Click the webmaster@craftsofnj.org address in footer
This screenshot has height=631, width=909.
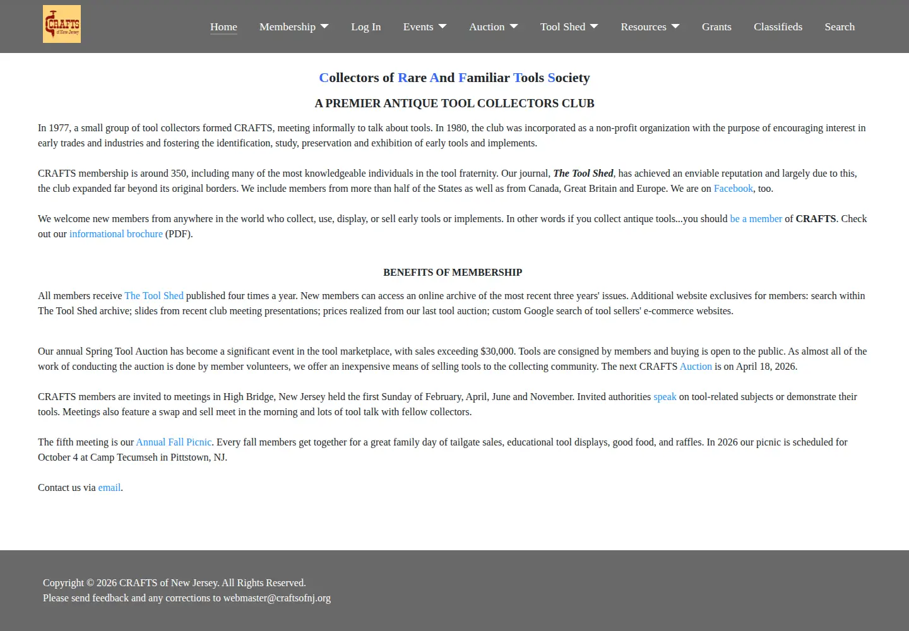pyautogui.click(x=277, y=598)
